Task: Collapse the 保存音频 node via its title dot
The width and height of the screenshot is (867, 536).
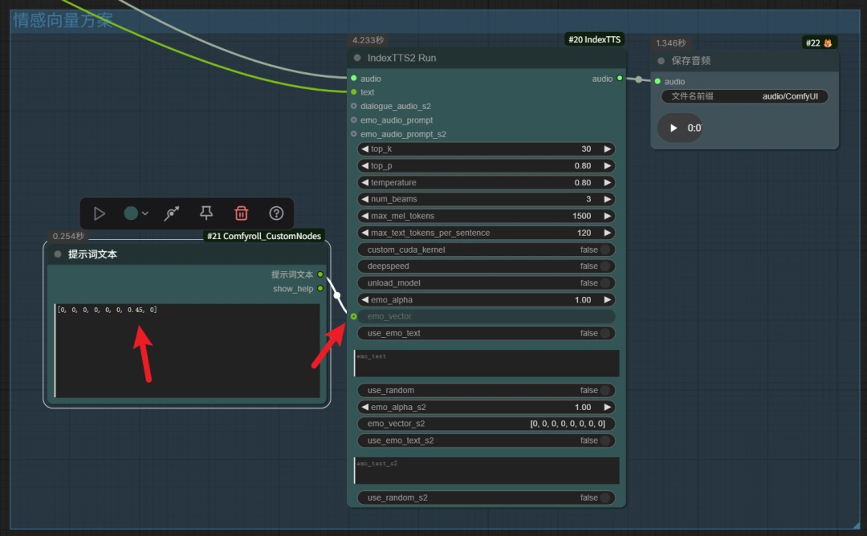Action: coord(661,61)
